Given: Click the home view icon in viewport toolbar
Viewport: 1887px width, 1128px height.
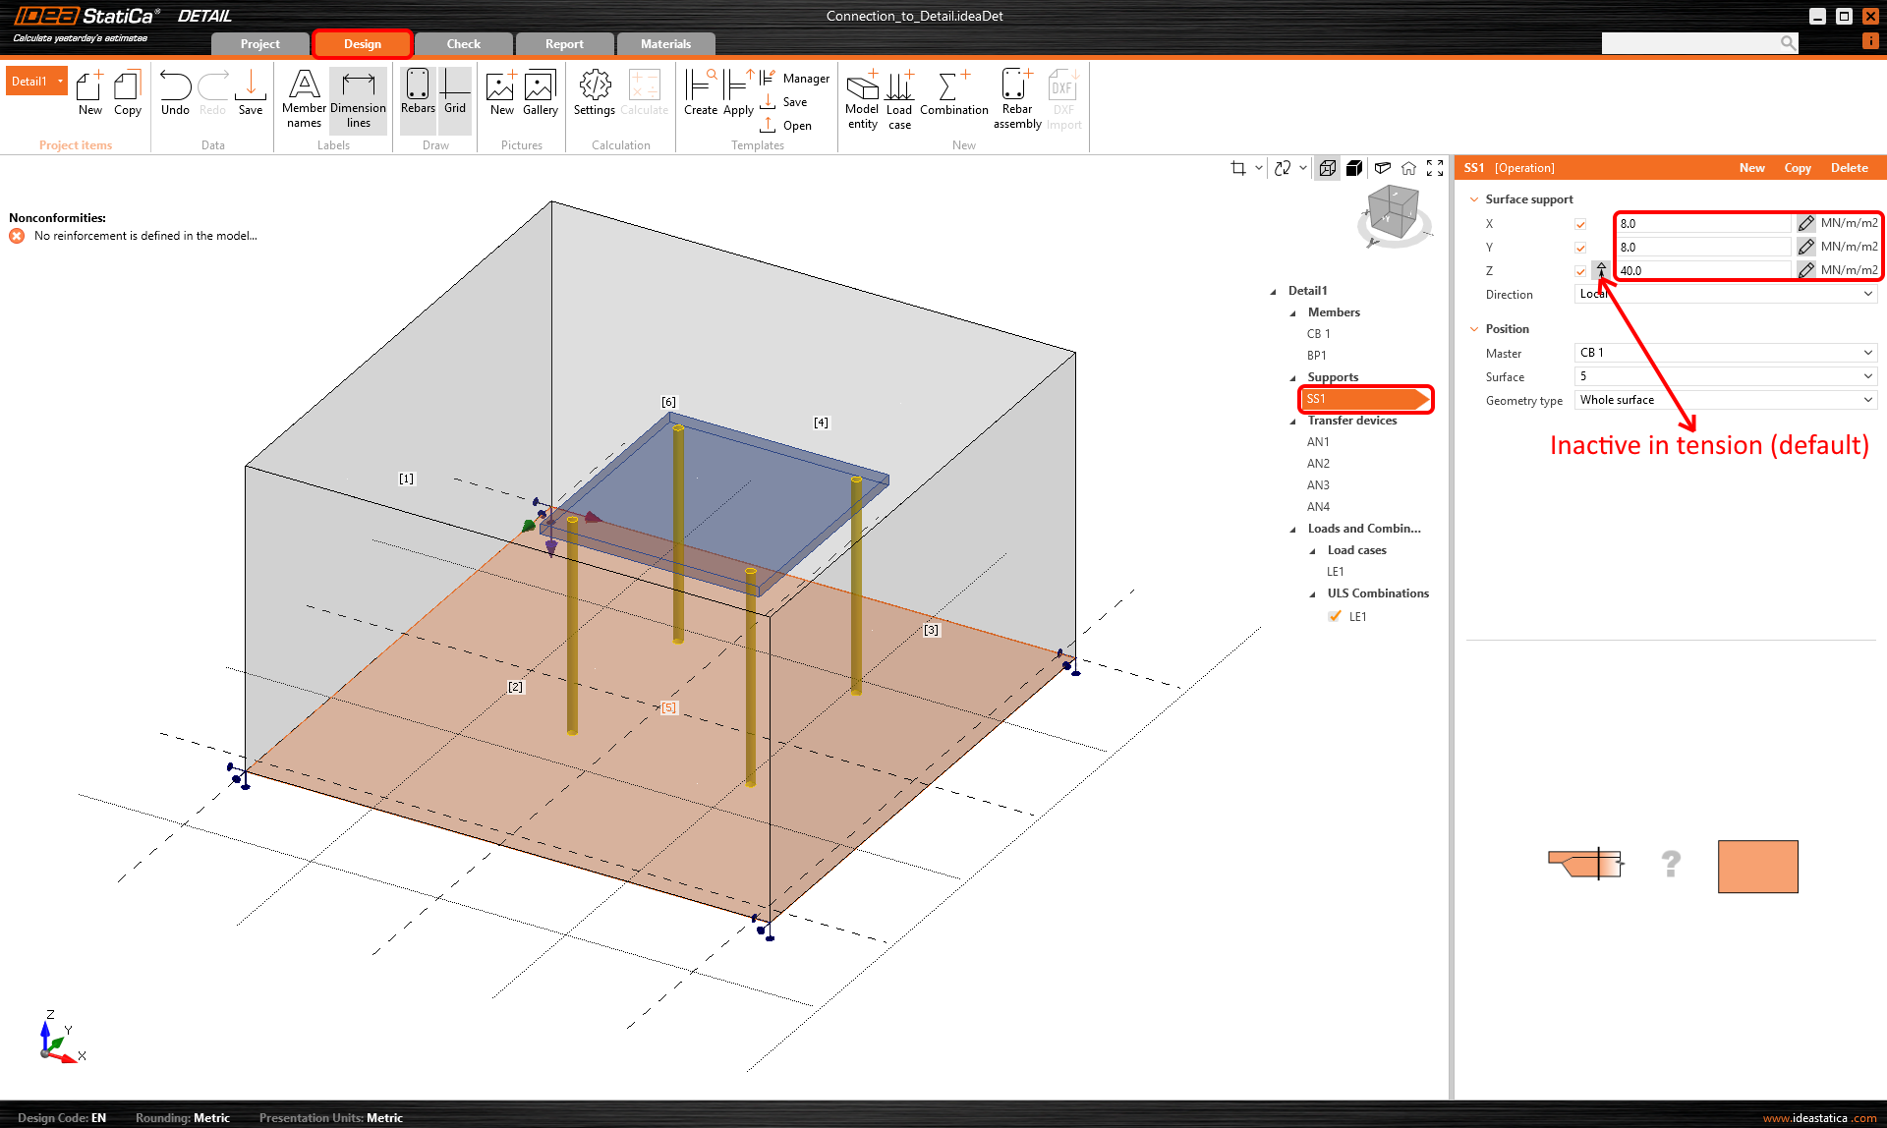Looking at the screenshot, I should (1408, 168).
